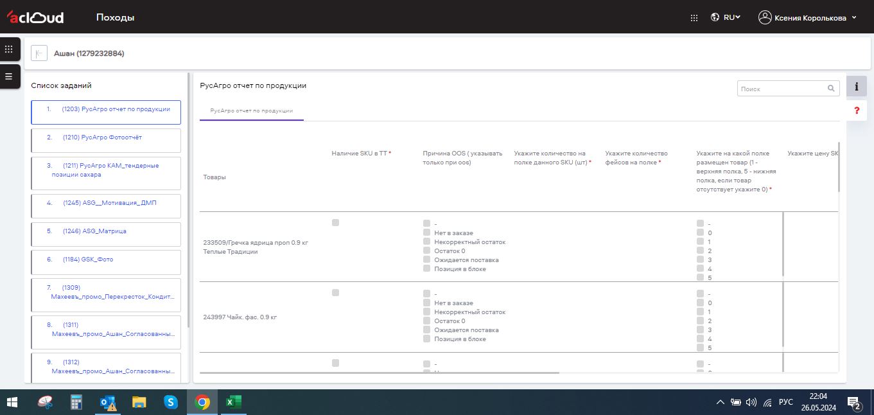Viewport: 874px width, 415px height.
Task: Click the Наличие SKU в ТТ header
Action: click(x=362, y=154)
